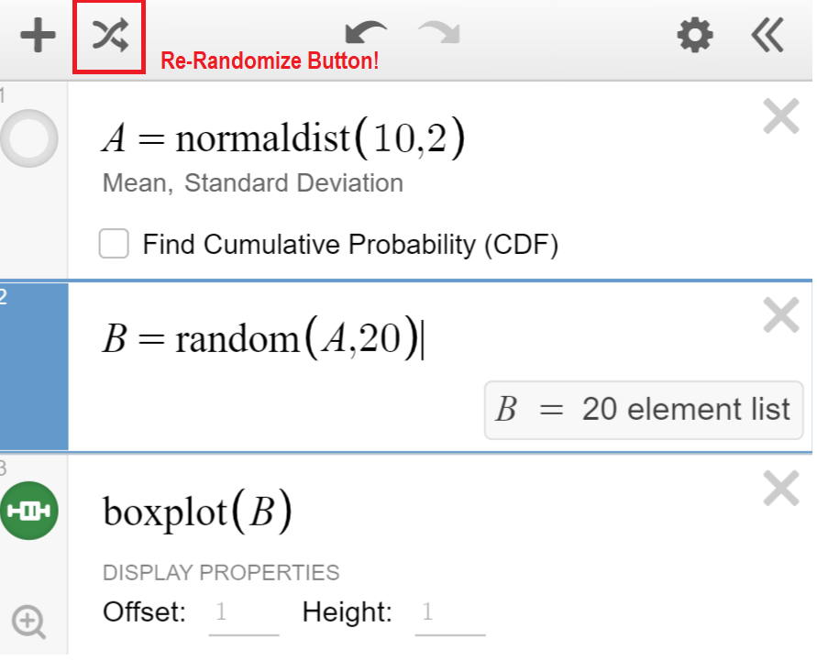Open Graph Settings gear icon
Image resolution: width=817 pixels, height=661 pixels.
(x=694, y=36)
